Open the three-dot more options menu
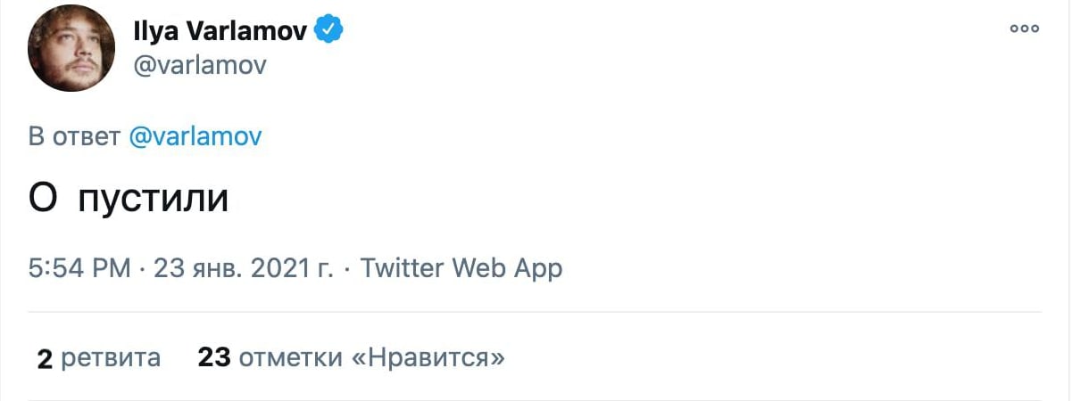 click(x=1024, y=29)
